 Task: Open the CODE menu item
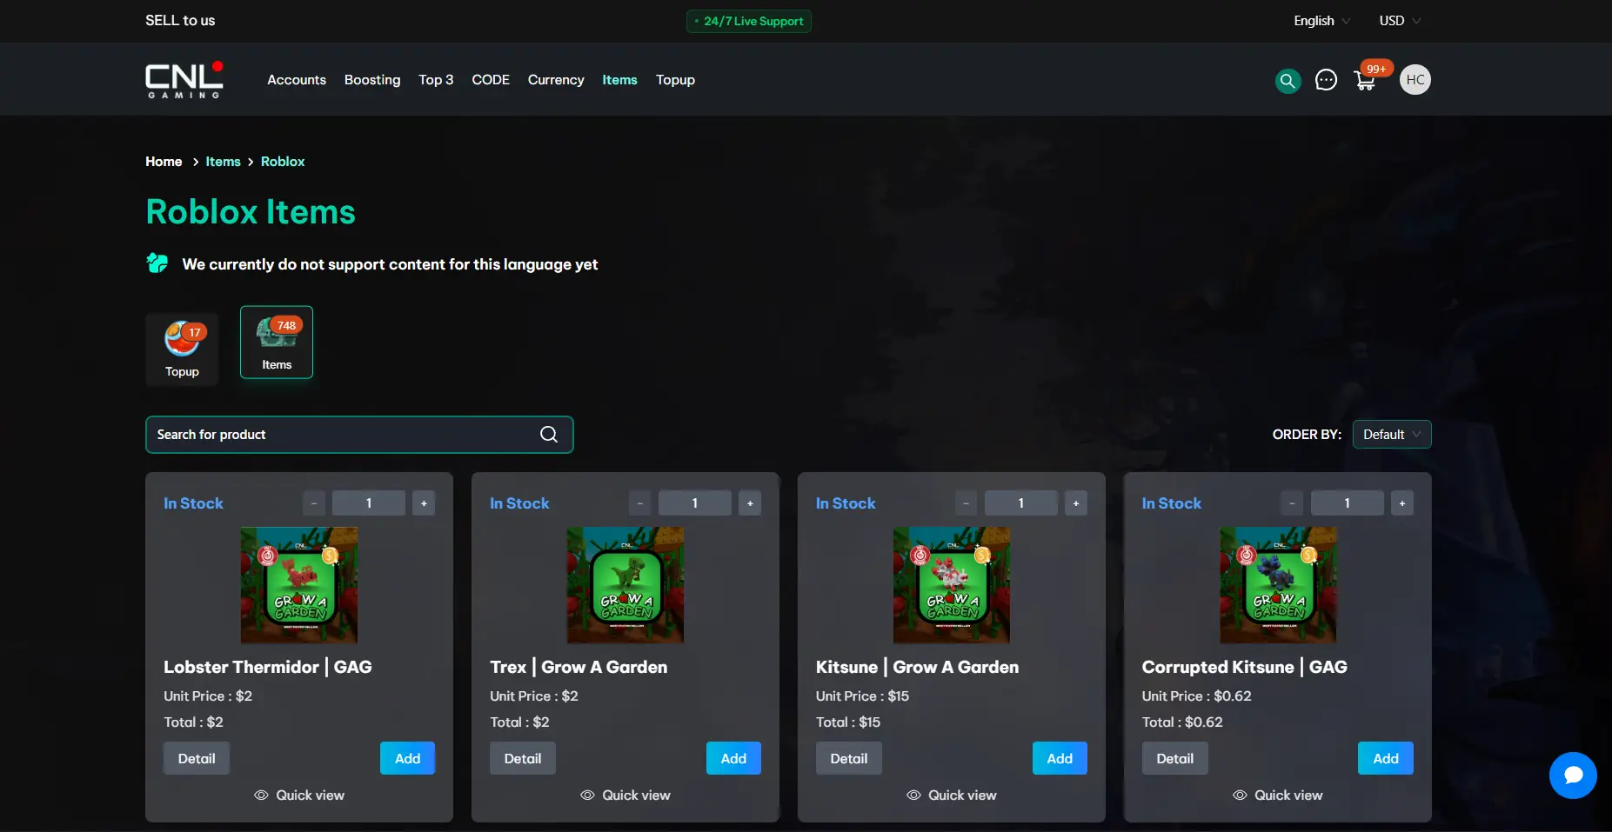tap(491, 80)
